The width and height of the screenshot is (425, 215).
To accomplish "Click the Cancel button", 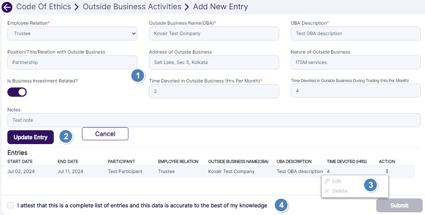I will (x=105, y=134).
